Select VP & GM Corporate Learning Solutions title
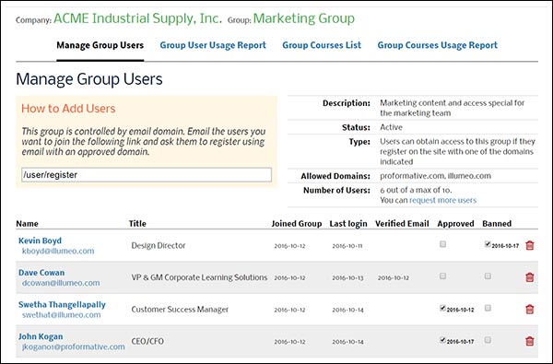 [x=199, y=277]
